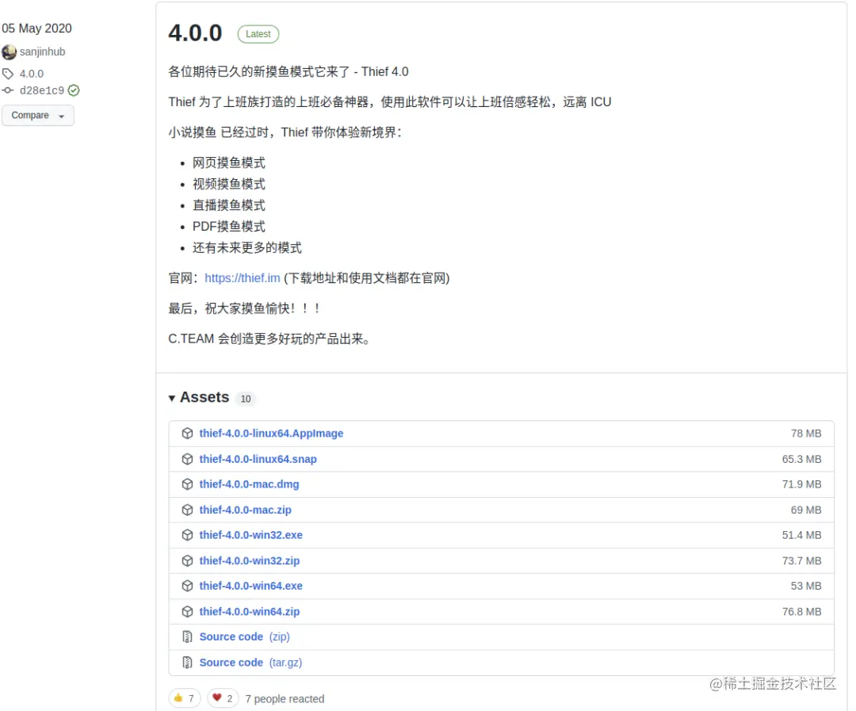Viewport: 856px width, 711px height.
Task: Download thief-4.0.0-linux64.AppImage
Action: point(271,434)
